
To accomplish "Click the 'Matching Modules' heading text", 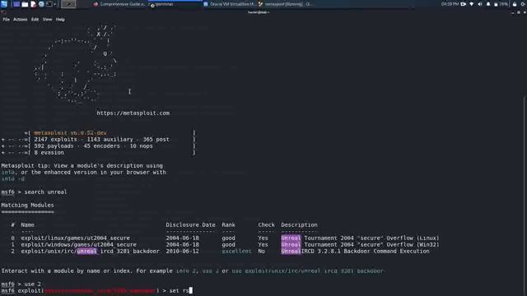I will point(27,205).
